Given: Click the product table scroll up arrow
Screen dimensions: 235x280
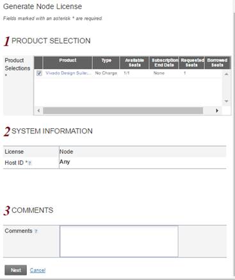Looking at the screenshot, I should [x=227, y=74].
